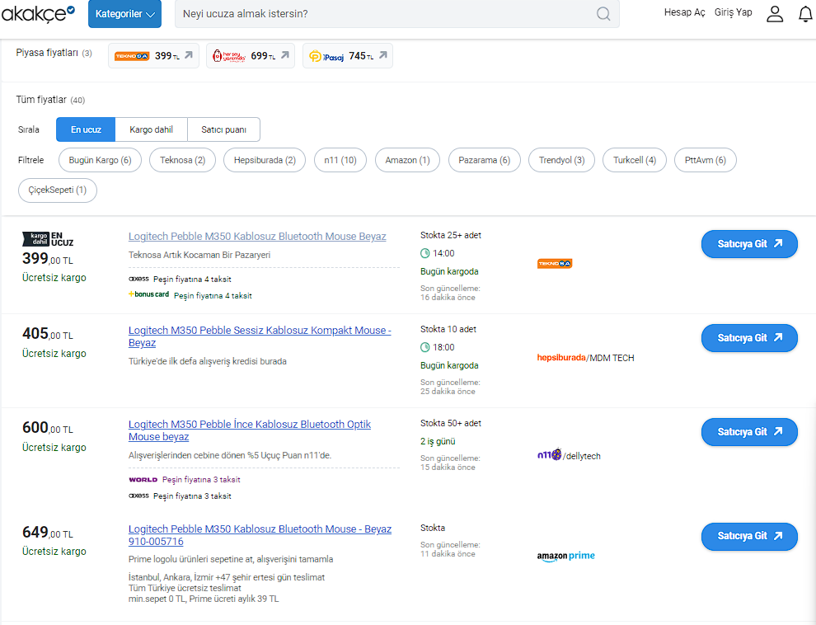Focus the product search field
The width and height of the screenshot is (816, 625).
tap(397, 14)
